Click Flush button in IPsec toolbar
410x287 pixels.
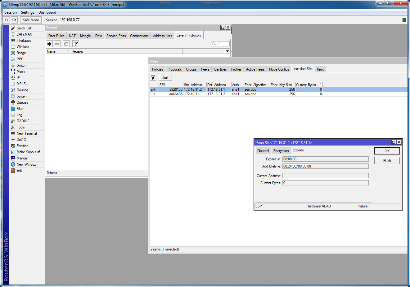[165, 77]
